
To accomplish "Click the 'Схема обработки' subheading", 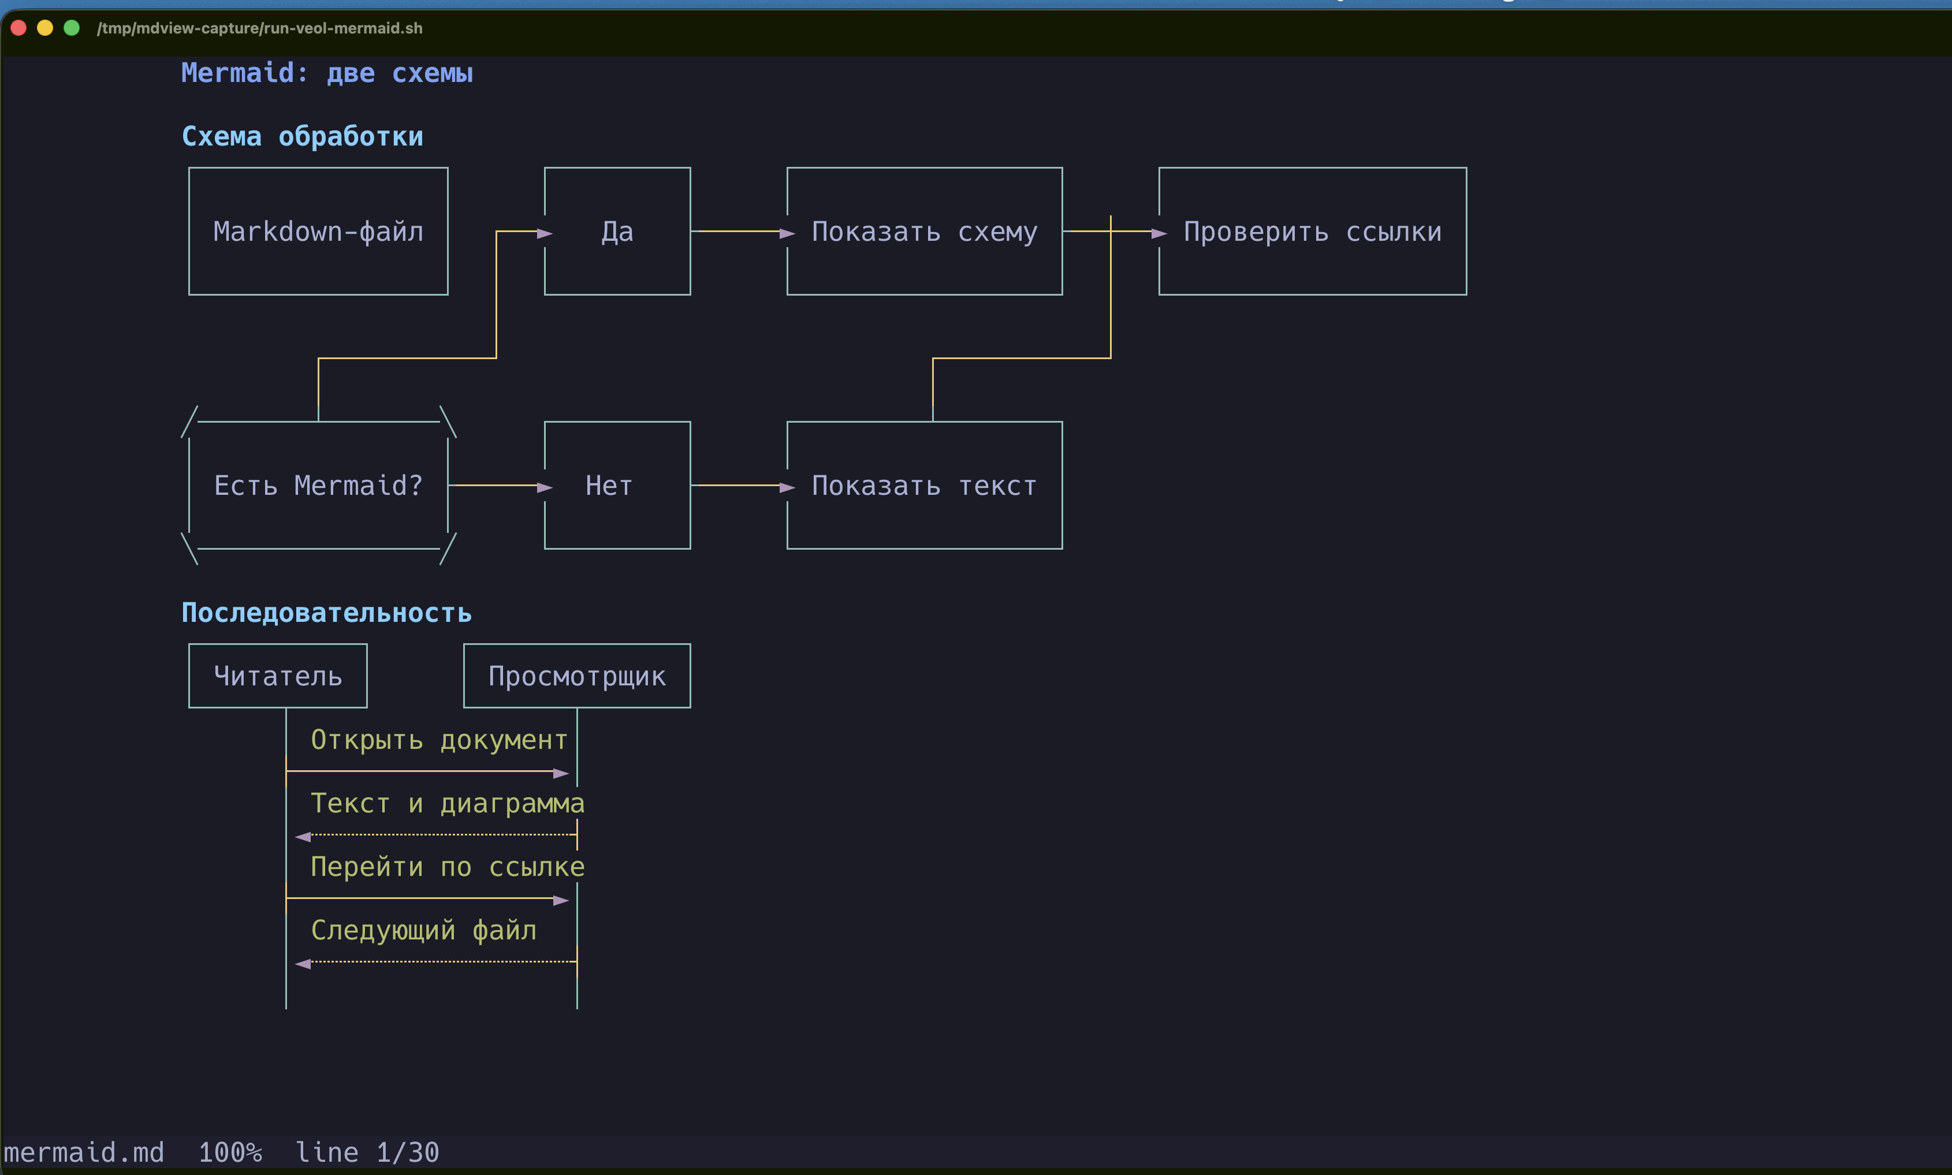I will click(303, 136).
